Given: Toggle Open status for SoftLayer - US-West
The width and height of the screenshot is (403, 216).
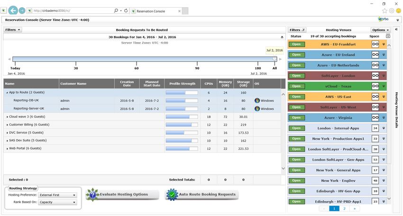Looking at the screenshot, I should pyautogui.click(x=297, y=107).
